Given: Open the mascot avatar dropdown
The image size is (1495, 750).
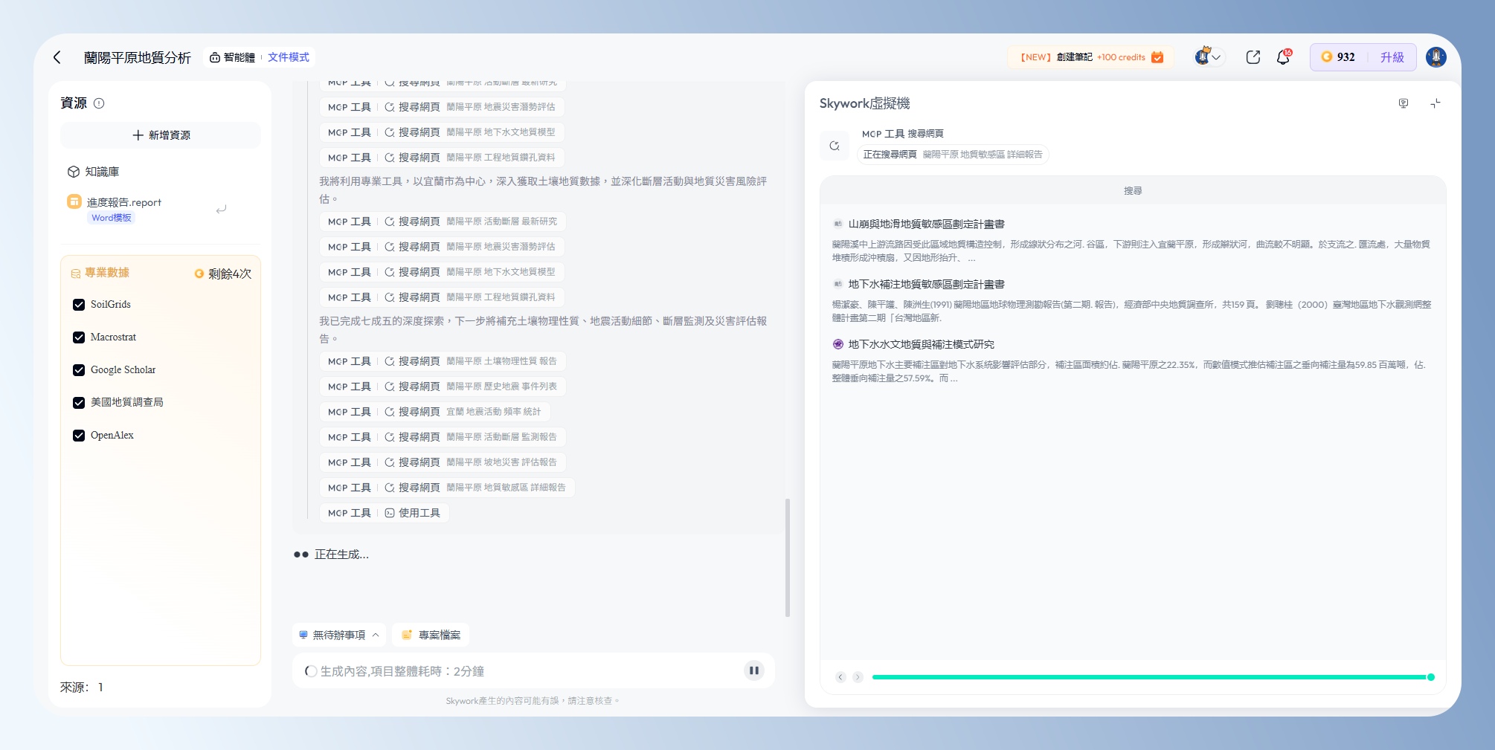Looking at the screenshot, I should 1208,57.
